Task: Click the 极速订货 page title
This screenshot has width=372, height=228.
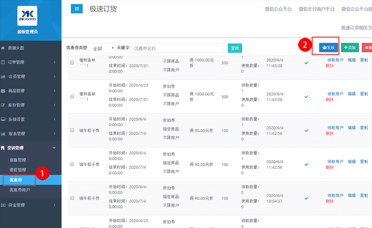Action: point(103,9)
